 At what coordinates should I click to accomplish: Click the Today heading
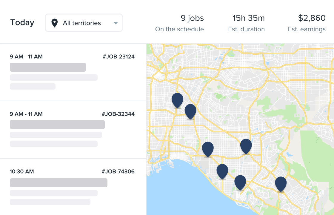tap(22, 23)
